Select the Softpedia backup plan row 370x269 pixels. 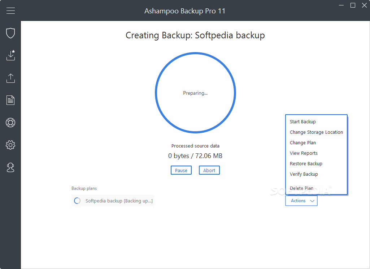pyautogui.click(x=113, y=201)
